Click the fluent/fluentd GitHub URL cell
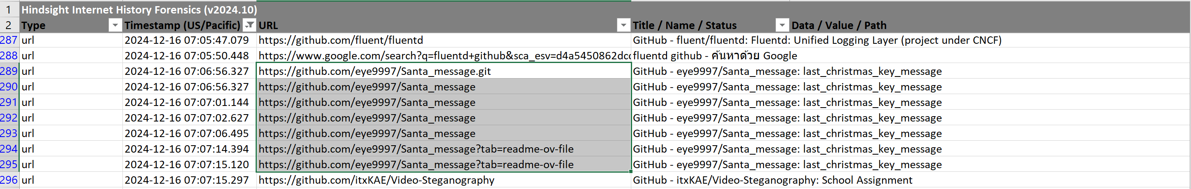Screen dimensions: 1191x189 341,40
